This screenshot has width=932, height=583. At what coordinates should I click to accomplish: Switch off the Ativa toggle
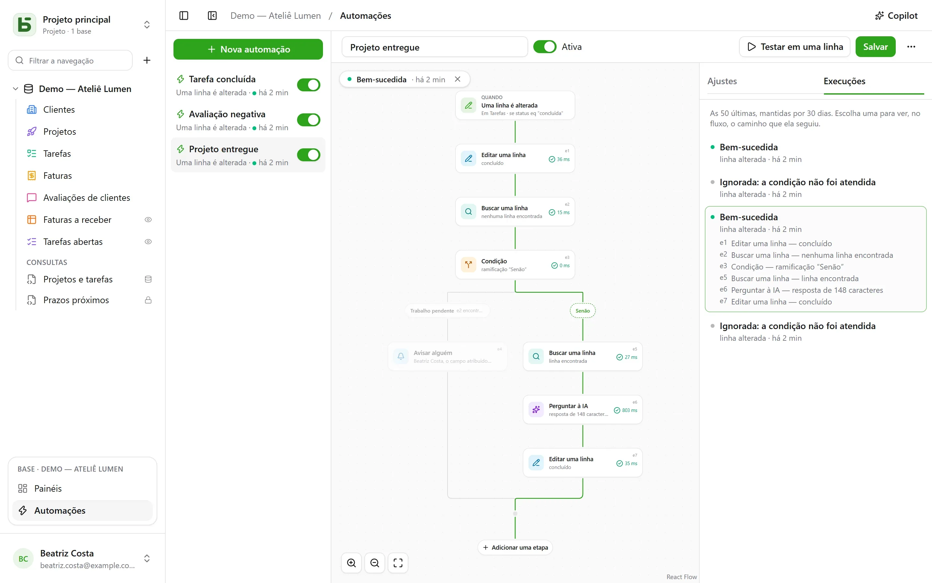(x=545, y=47)
